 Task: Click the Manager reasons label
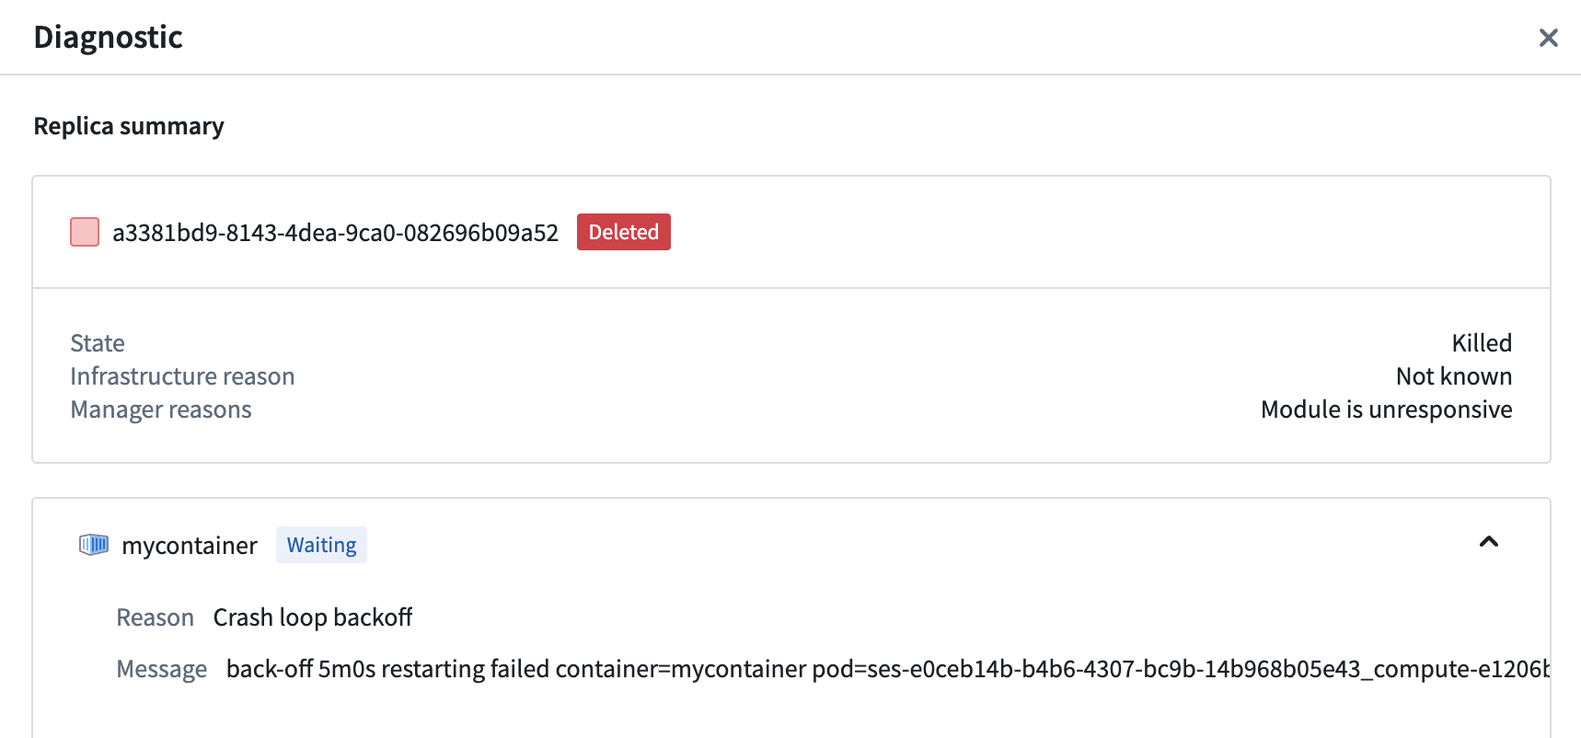coord(161,409)
